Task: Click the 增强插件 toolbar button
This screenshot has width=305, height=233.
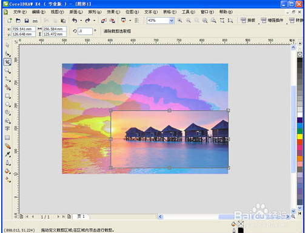Action: (272, 21)
